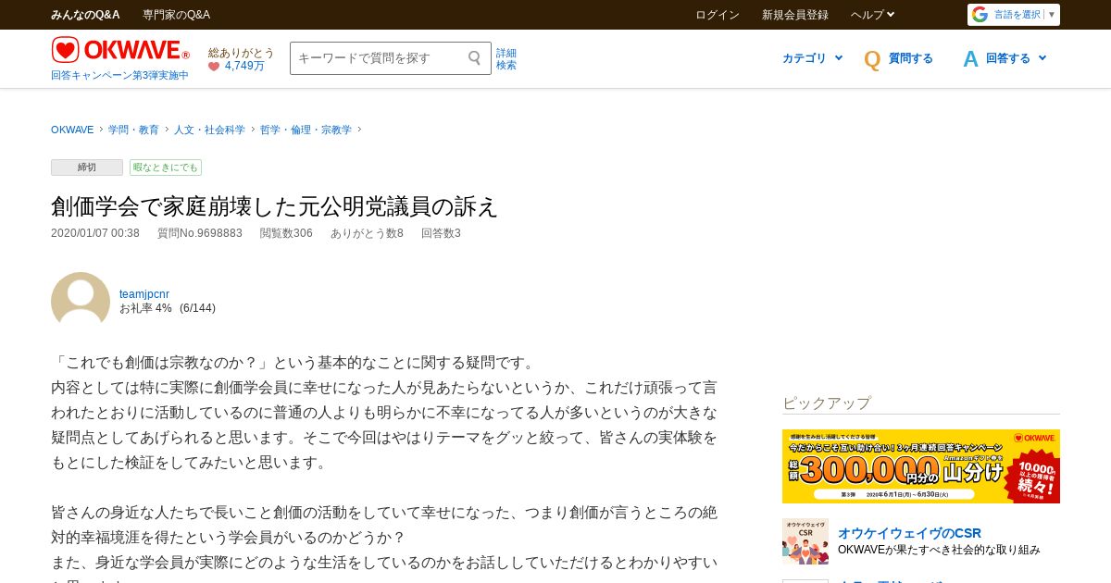Click the 暇なときにでも tag
The image size is (1111, 583).
[x=166, y=167]
